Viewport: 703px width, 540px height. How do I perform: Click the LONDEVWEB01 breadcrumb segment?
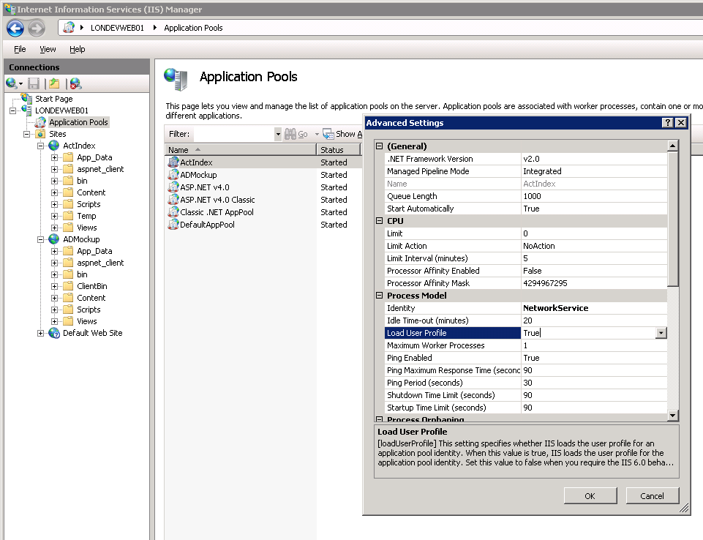[x=117, y=28]
